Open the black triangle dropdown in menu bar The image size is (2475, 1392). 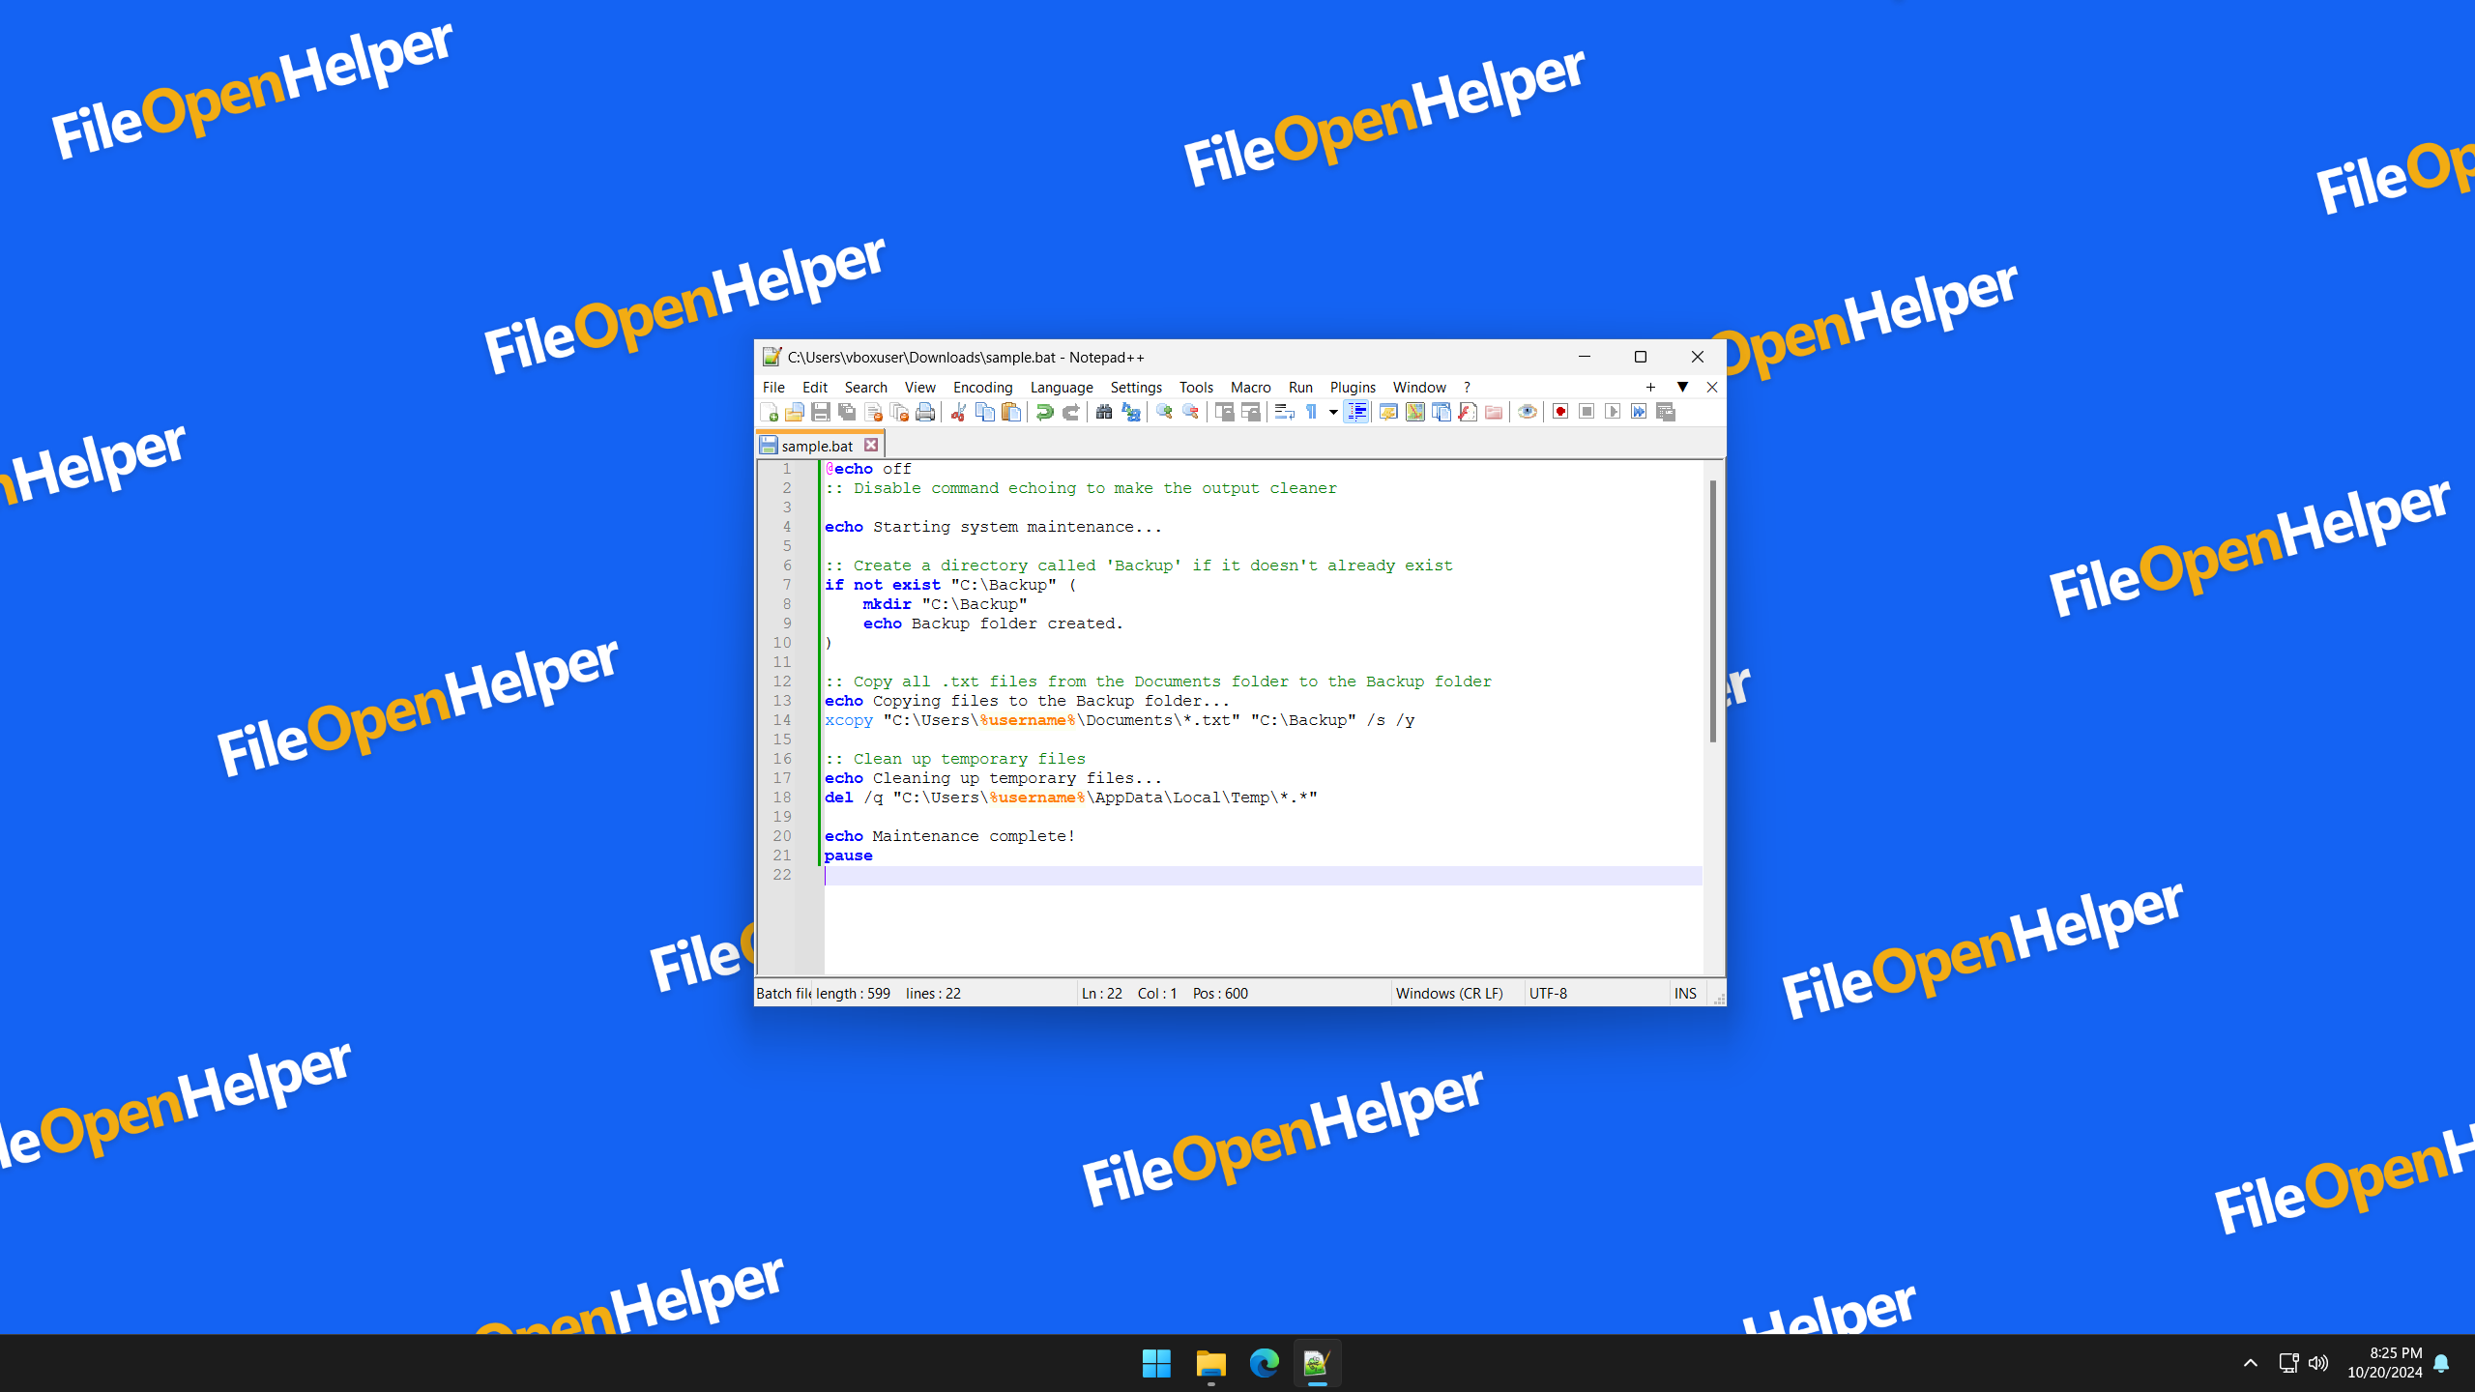[1682, 387]
